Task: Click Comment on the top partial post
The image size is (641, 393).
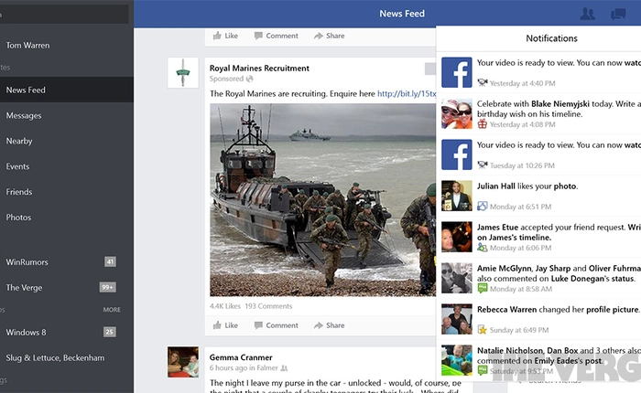Action: click(x=277, y=36)
